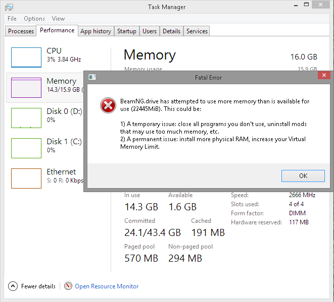Switch to the Users tab
Screen dimensions: 334x302
tap(150, 31)
